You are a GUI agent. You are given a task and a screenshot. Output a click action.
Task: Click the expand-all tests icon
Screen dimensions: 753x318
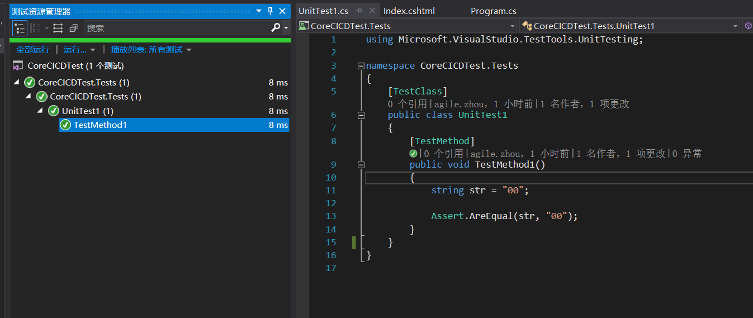click(58, 28)
